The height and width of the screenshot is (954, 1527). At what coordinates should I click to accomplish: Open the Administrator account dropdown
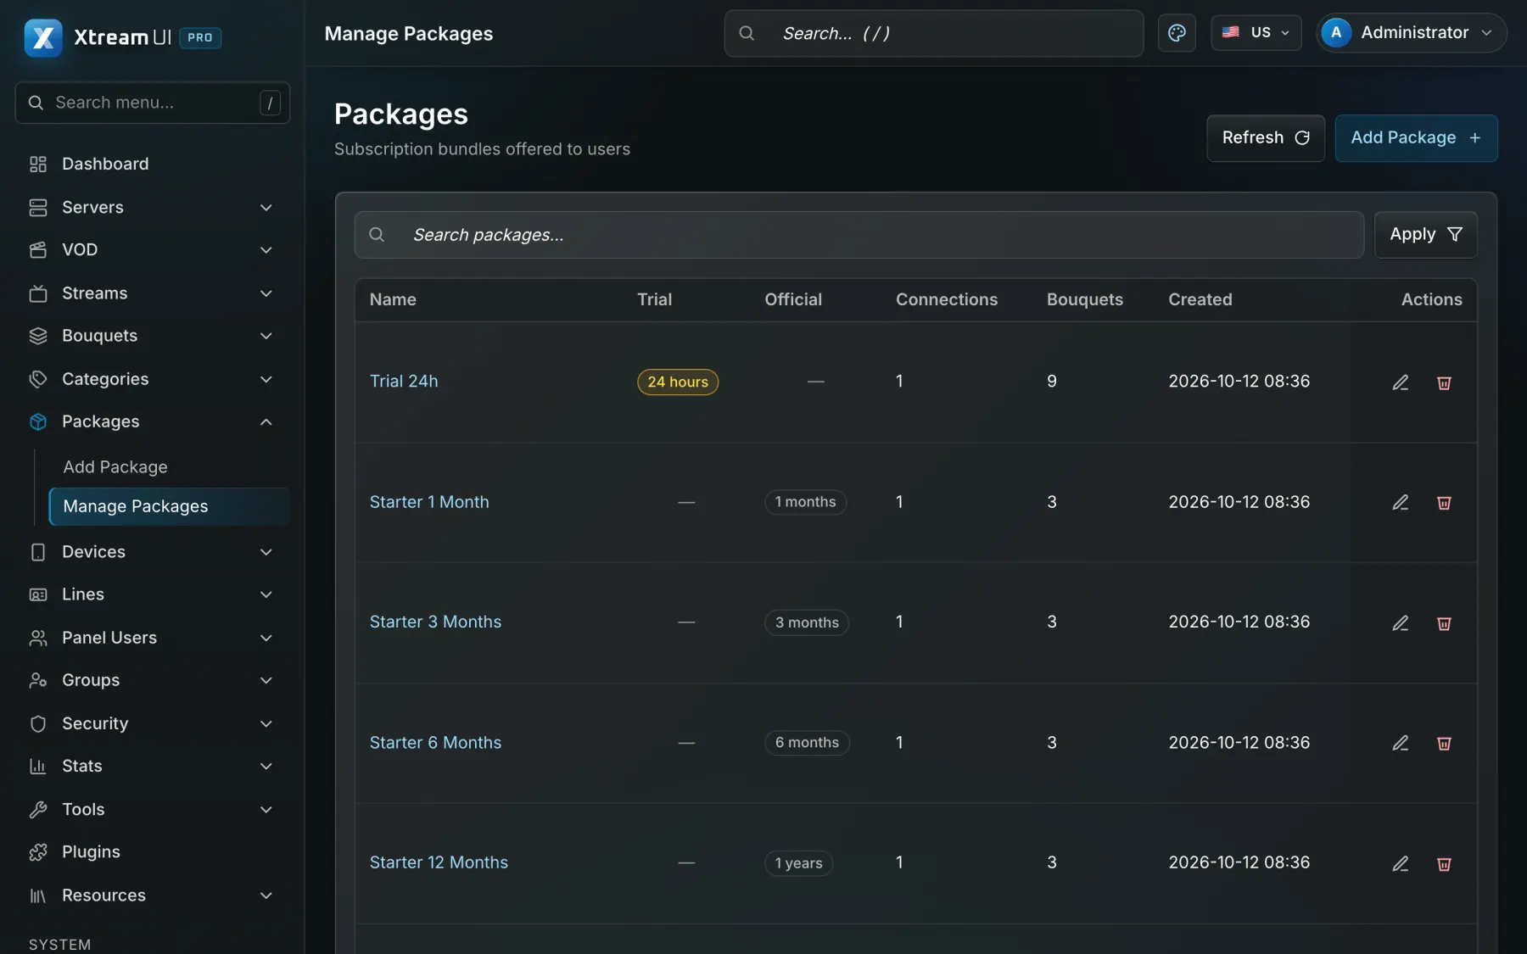click(x=1411, y=32)
